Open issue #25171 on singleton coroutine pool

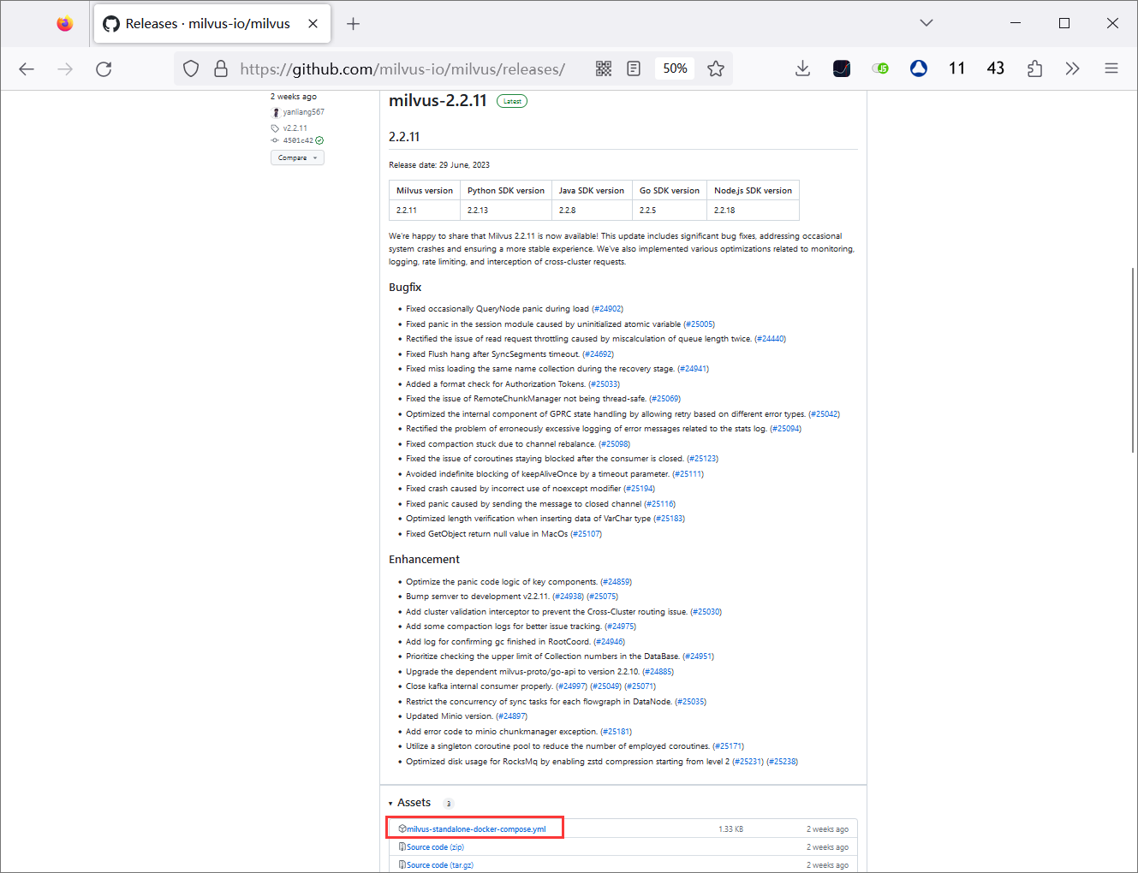(x=729, y=746)
